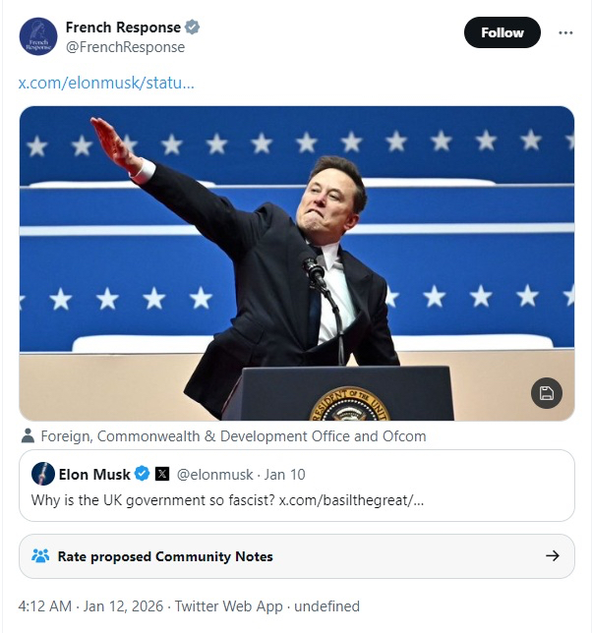
Task: Click Elon Musk's avatar in quoted post
Action: [x=43, y=474]
